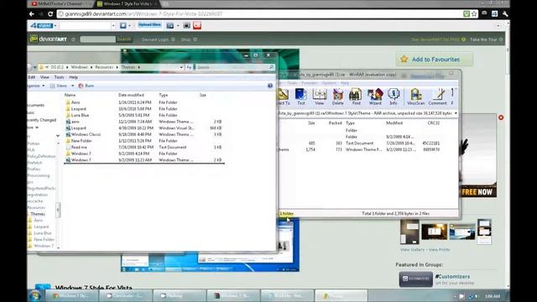Open the View menu in Explorer
The width and height of the screenshot is (537, 302).
[44, 77]
